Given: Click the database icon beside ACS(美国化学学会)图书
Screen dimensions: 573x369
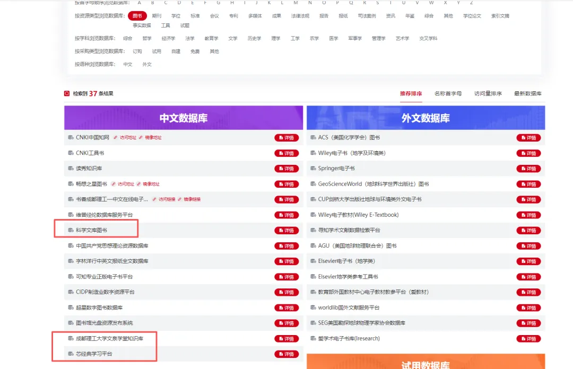Looking at the screenshot, I should click(313, 137).
